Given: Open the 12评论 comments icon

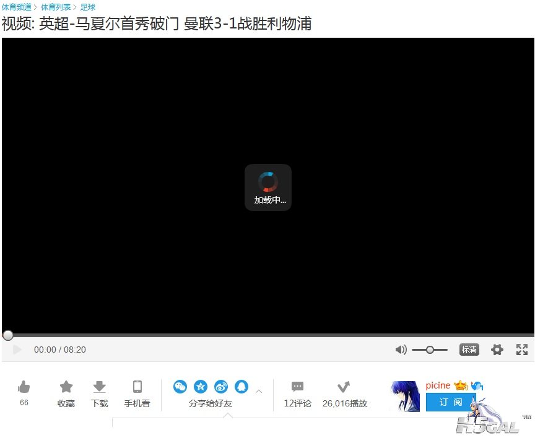Looking at the screenshot, I should click(x=297, y=387).
